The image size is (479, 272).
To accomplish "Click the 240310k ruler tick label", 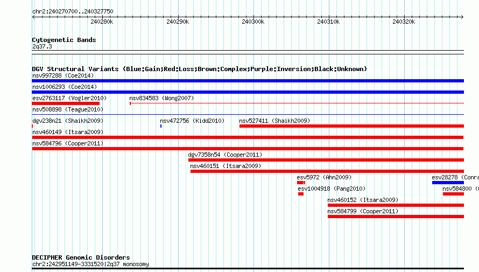I will tap(328, 22).
